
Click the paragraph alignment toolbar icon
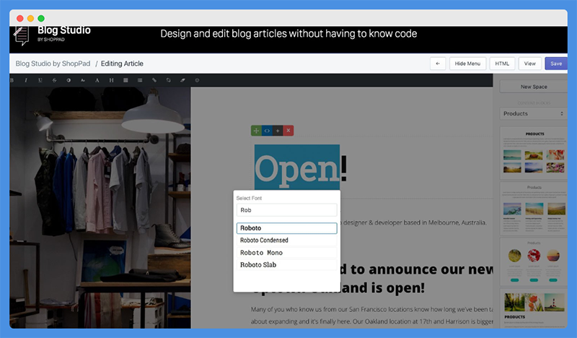pos(125,80)
